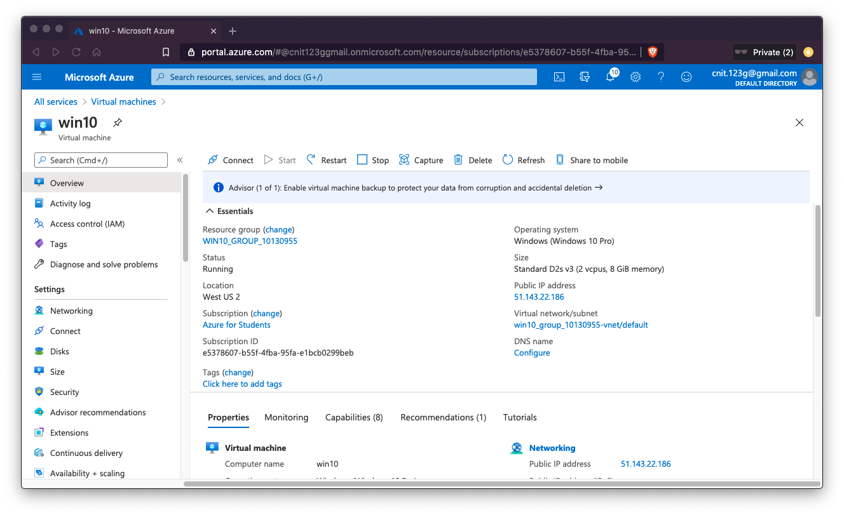Image resolution: width=844 pixels, height=515 pixels.
Task: Open the Networking properties heading link
Action: tap(552, 448)
